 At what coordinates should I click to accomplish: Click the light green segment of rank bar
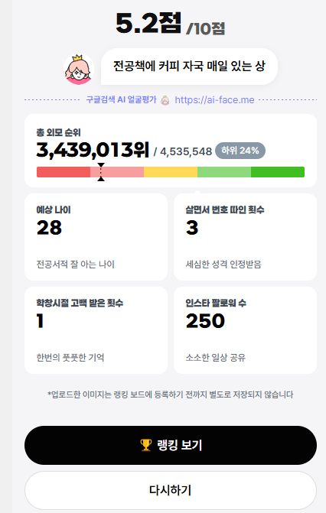224,172
